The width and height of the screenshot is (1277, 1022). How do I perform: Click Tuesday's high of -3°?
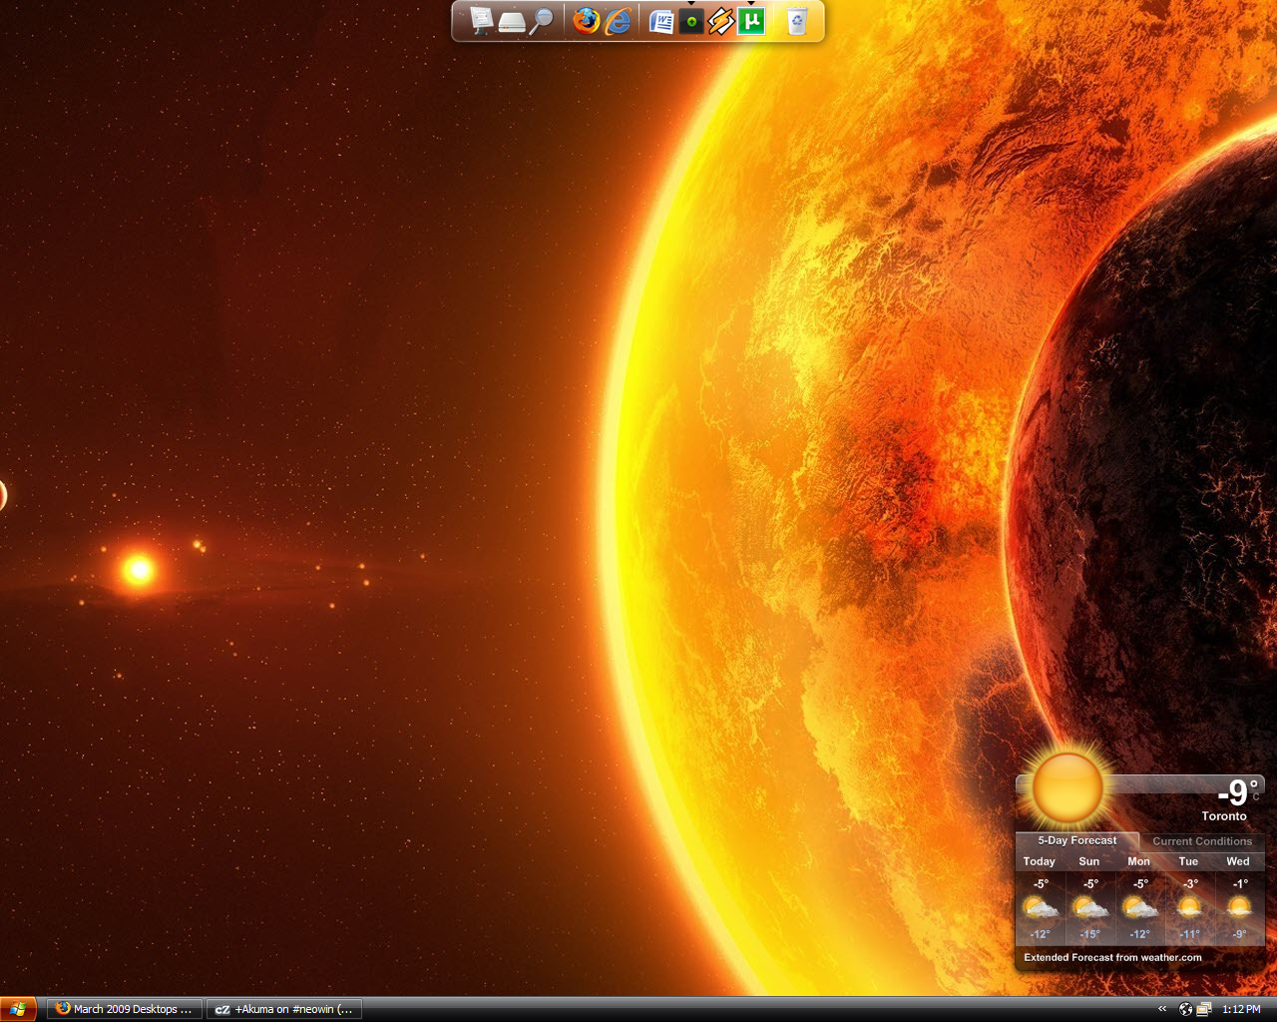(1190, 883)
